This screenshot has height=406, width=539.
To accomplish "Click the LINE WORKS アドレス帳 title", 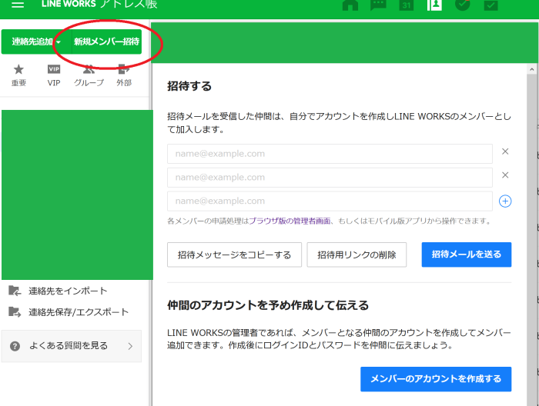I will pos(99,4).
